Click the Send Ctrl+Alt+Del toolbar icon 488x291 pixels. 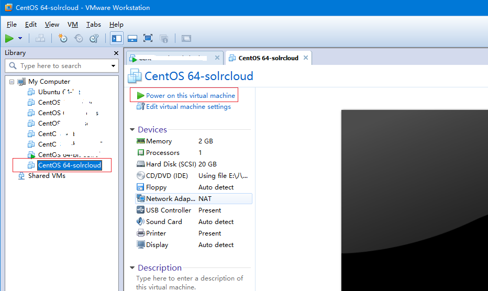click(x=40, y=38)
